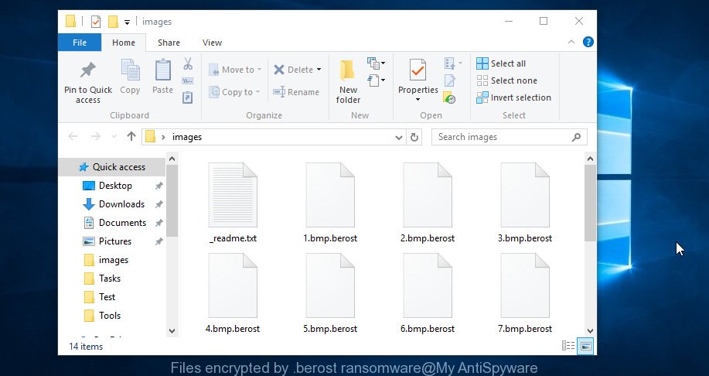Expand the address bar history dropdown
The height and width of the screenshot is (376, 709).
[x=399, y=137]
